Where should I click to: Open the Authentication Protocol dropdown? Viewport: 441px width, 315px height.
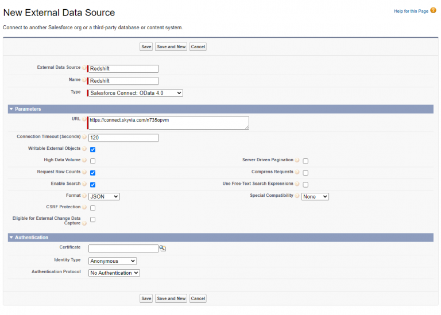(x=114, y=273)
